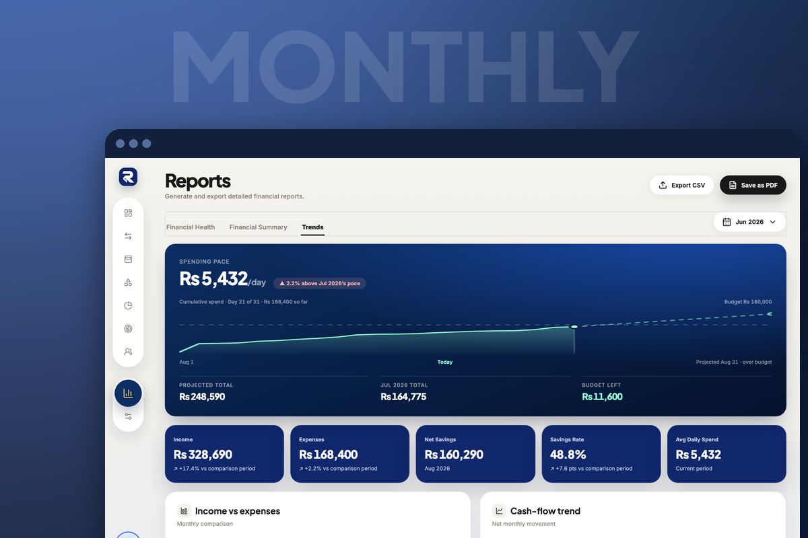This screenshot has height=538, width=808.
Task: Click the Export CSV button
Action: pos(681,185)
